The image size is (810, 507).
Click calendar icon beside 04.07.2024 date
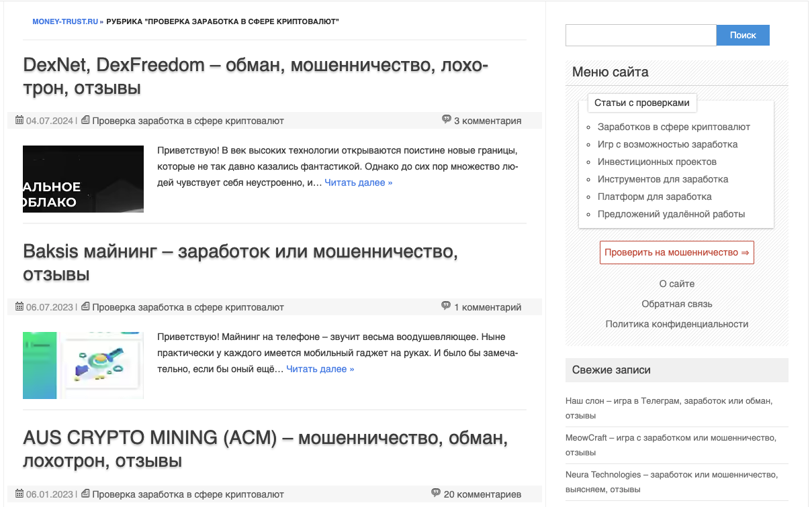(x=19, y=121)
